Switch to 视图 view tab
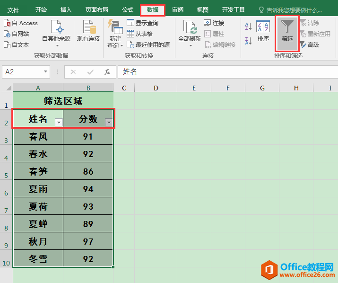 tap(203, 10)
